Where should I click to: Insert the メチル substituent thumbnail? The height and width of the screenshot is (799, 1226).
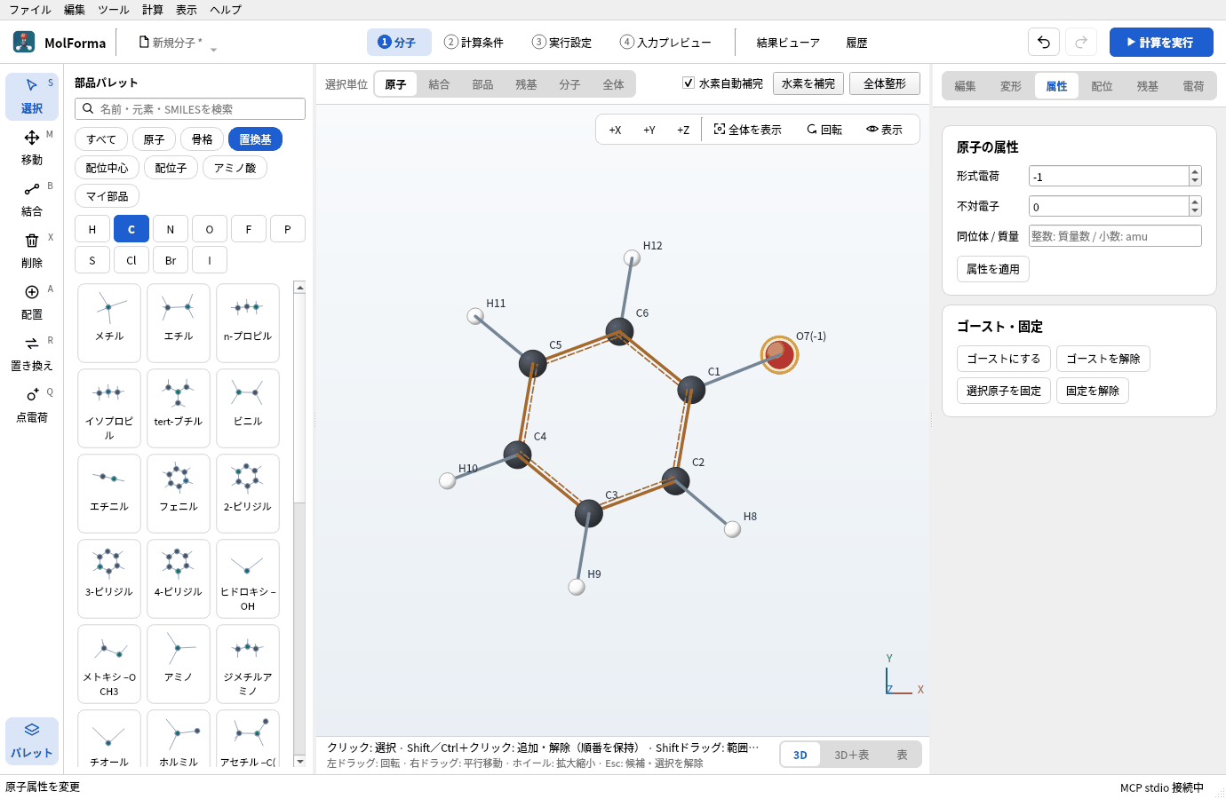[x=109, y=322]
